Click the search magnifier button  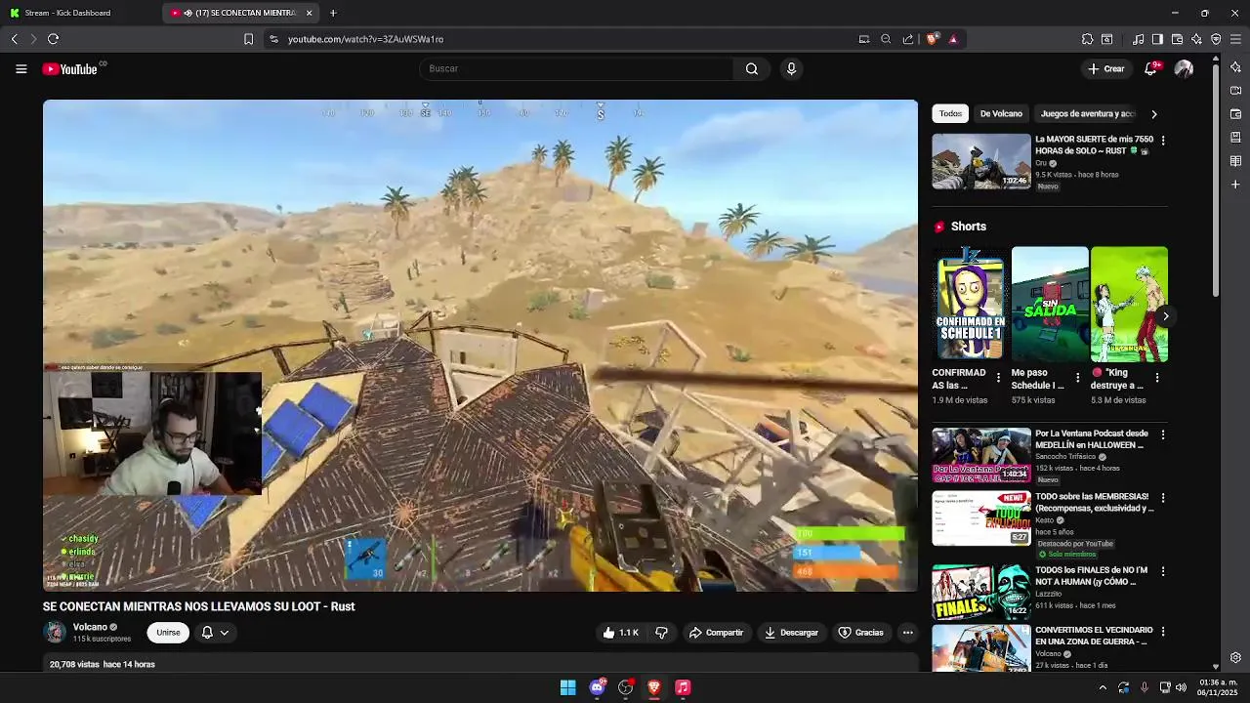[x=752, y=68]
